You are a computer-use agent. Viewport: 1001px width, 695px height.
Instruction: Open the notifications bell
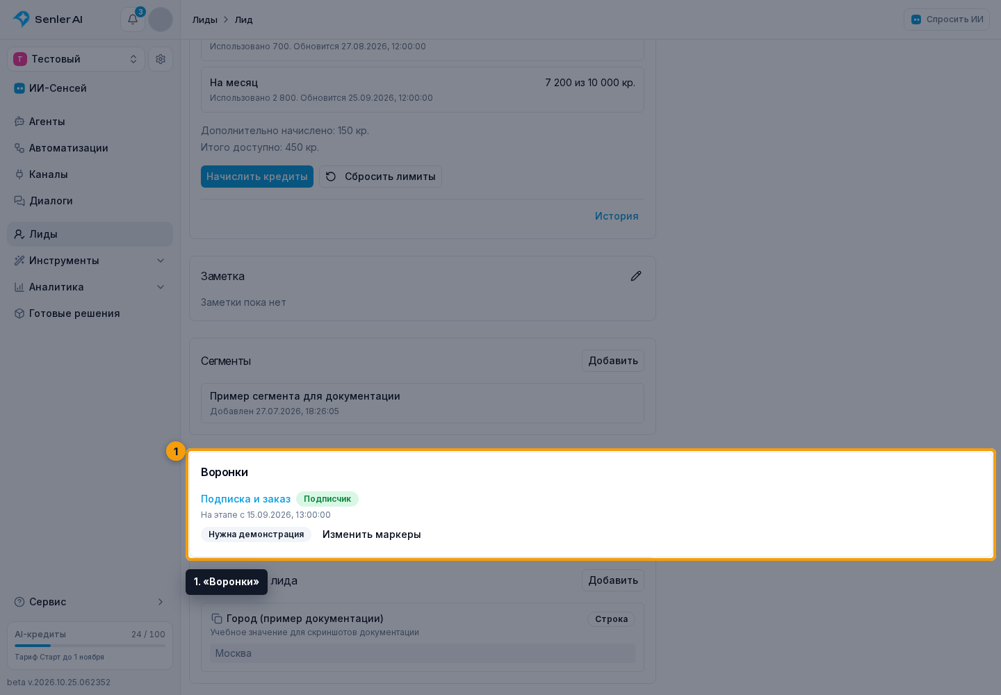[133, 19]
